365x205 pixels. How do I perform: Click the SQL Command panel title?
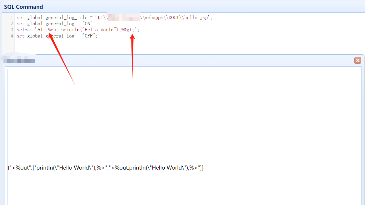[x=23, y=7]
